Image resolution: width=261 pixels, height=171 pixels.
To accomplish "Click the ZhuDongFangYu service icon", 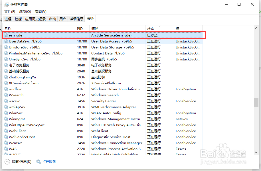I will click(x=6, y=77).
